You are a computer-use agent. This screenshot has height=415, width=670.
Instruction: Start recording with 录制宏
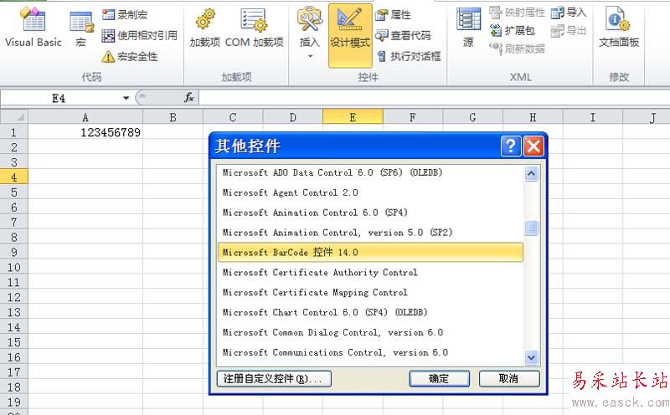(x=125, y=14)
